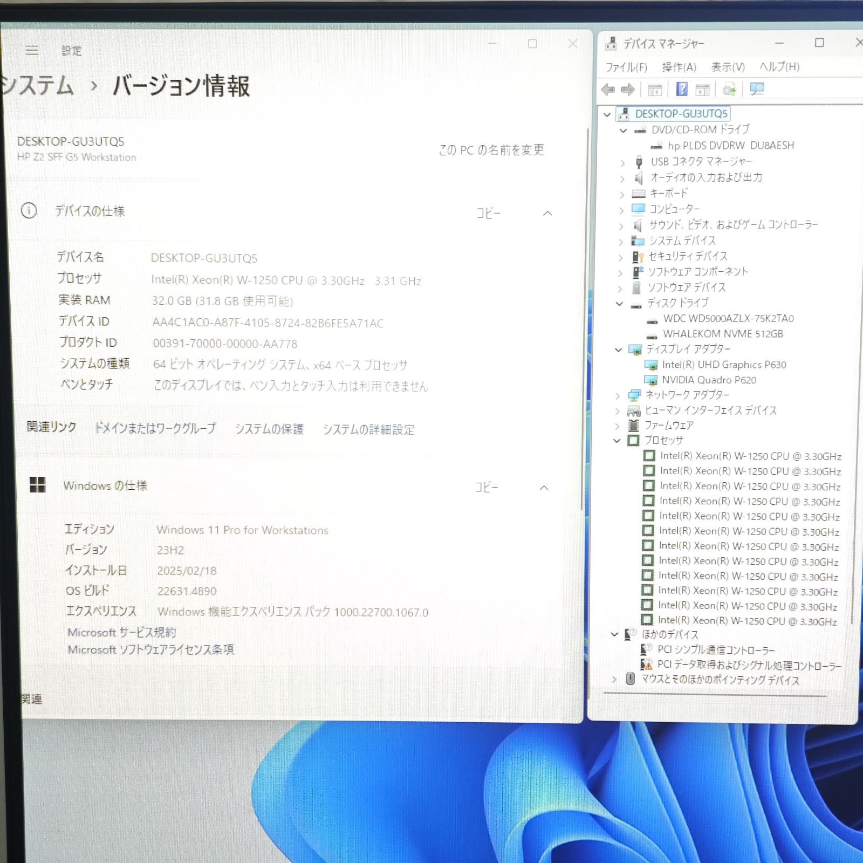
Task: Open the ヘルプ(H) menu
Action: pyautogui.click(x=779, y=66)
